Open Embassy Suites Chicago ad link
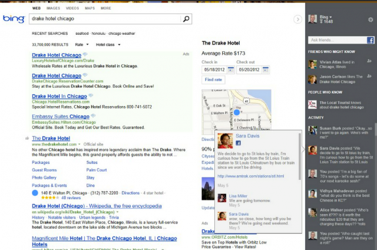This screenshot has width=377, height=250. pos(61,117)
